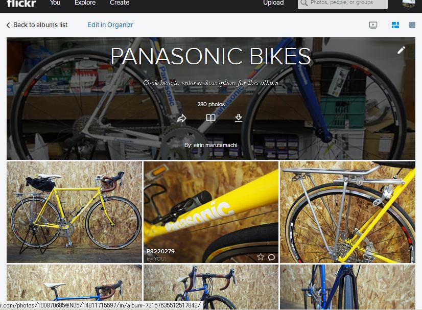
Task: Open the Explore menu
Action: pos(85,3)
